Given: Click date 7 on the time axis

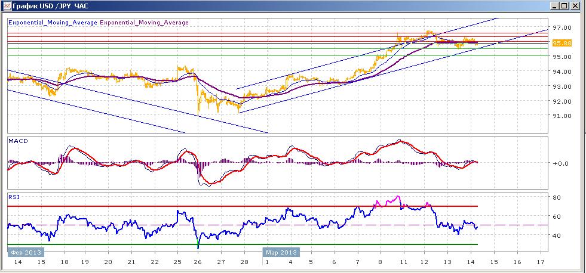Looking at the screenshot, I should point(357,262).
